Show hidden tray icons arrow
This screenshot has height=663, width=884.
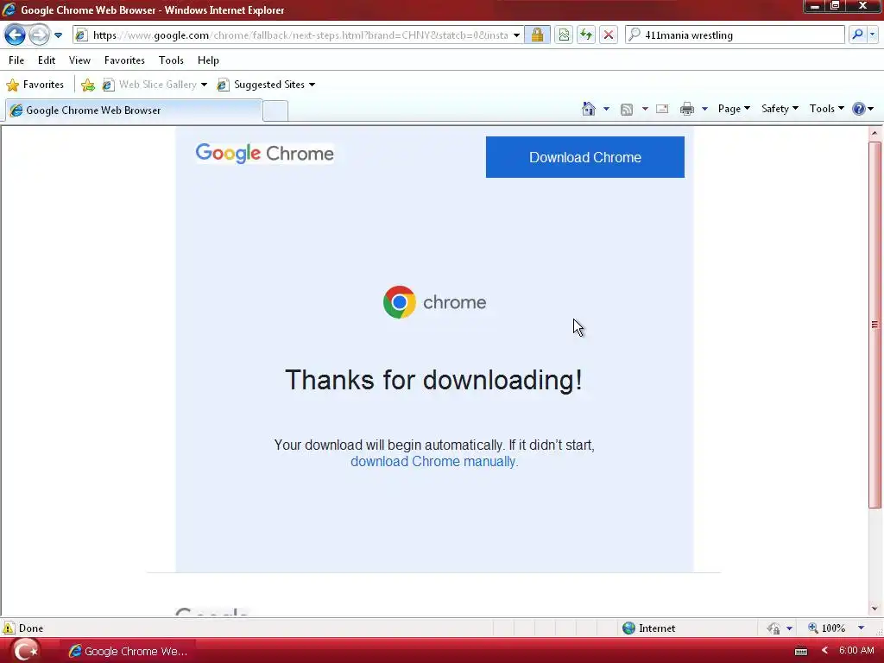tap(824, 651)
